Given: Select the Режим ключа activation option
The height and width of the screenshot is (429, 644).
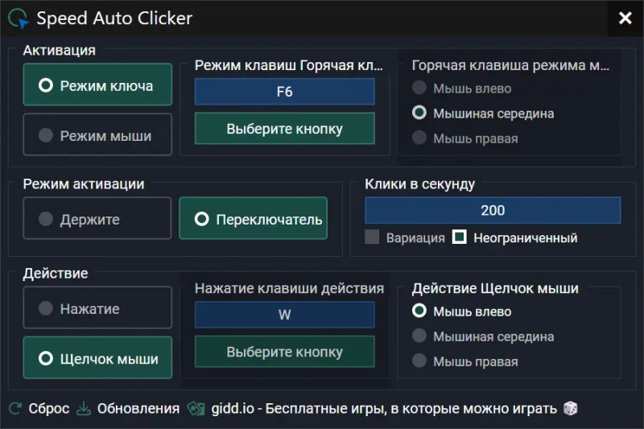Looking at the screenshot, I should click(x=97, y=85).
